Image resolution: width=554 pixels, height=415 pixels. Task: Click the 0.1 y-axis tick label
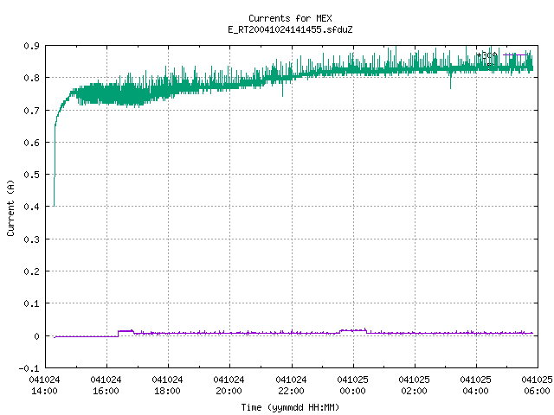31,303
